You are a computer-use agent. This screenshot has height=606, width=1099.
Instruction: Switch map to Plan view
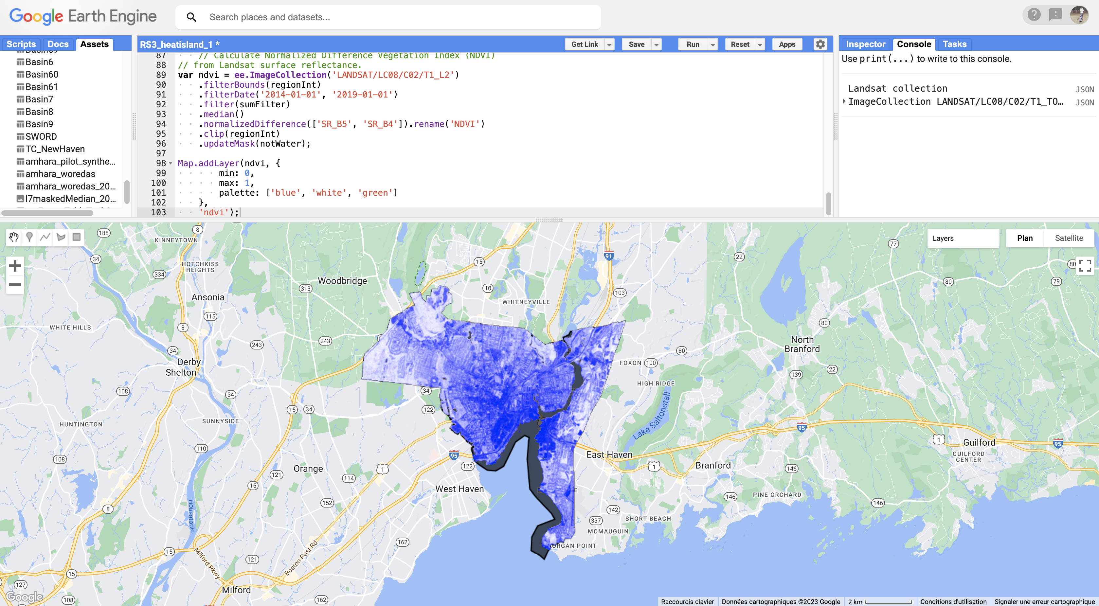1024,239
